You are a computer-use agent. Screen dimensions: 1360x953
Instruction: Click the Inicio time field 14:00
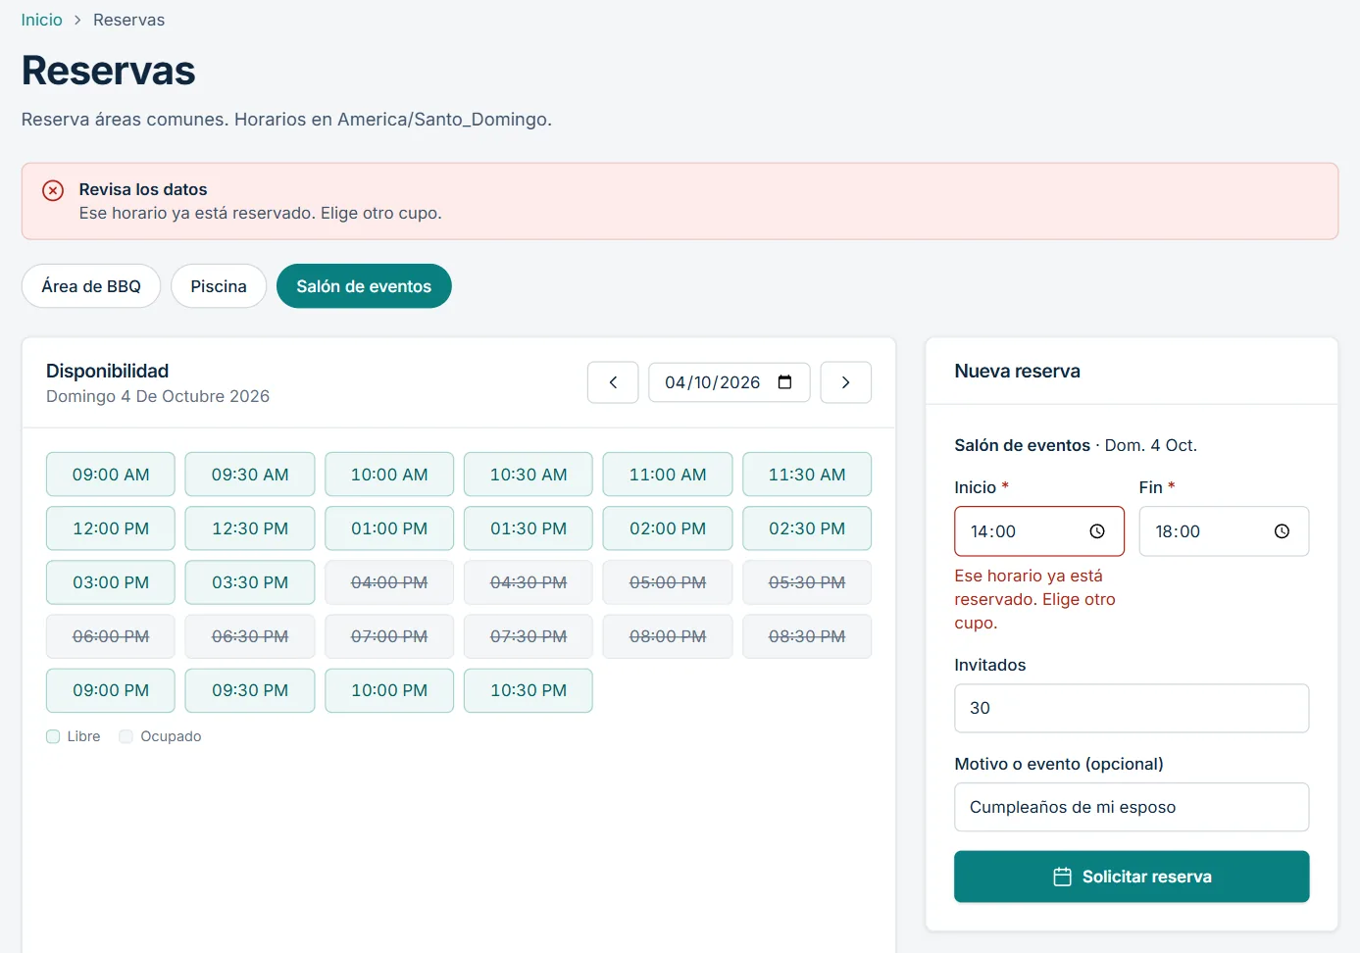pyautogui.click(x=1039, y=531)
